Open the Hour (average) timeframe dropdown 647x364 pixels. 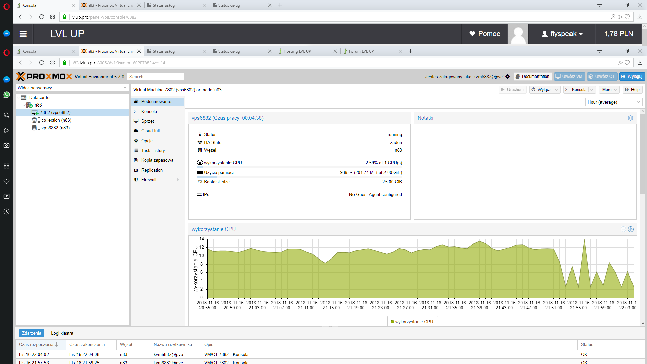613,102
